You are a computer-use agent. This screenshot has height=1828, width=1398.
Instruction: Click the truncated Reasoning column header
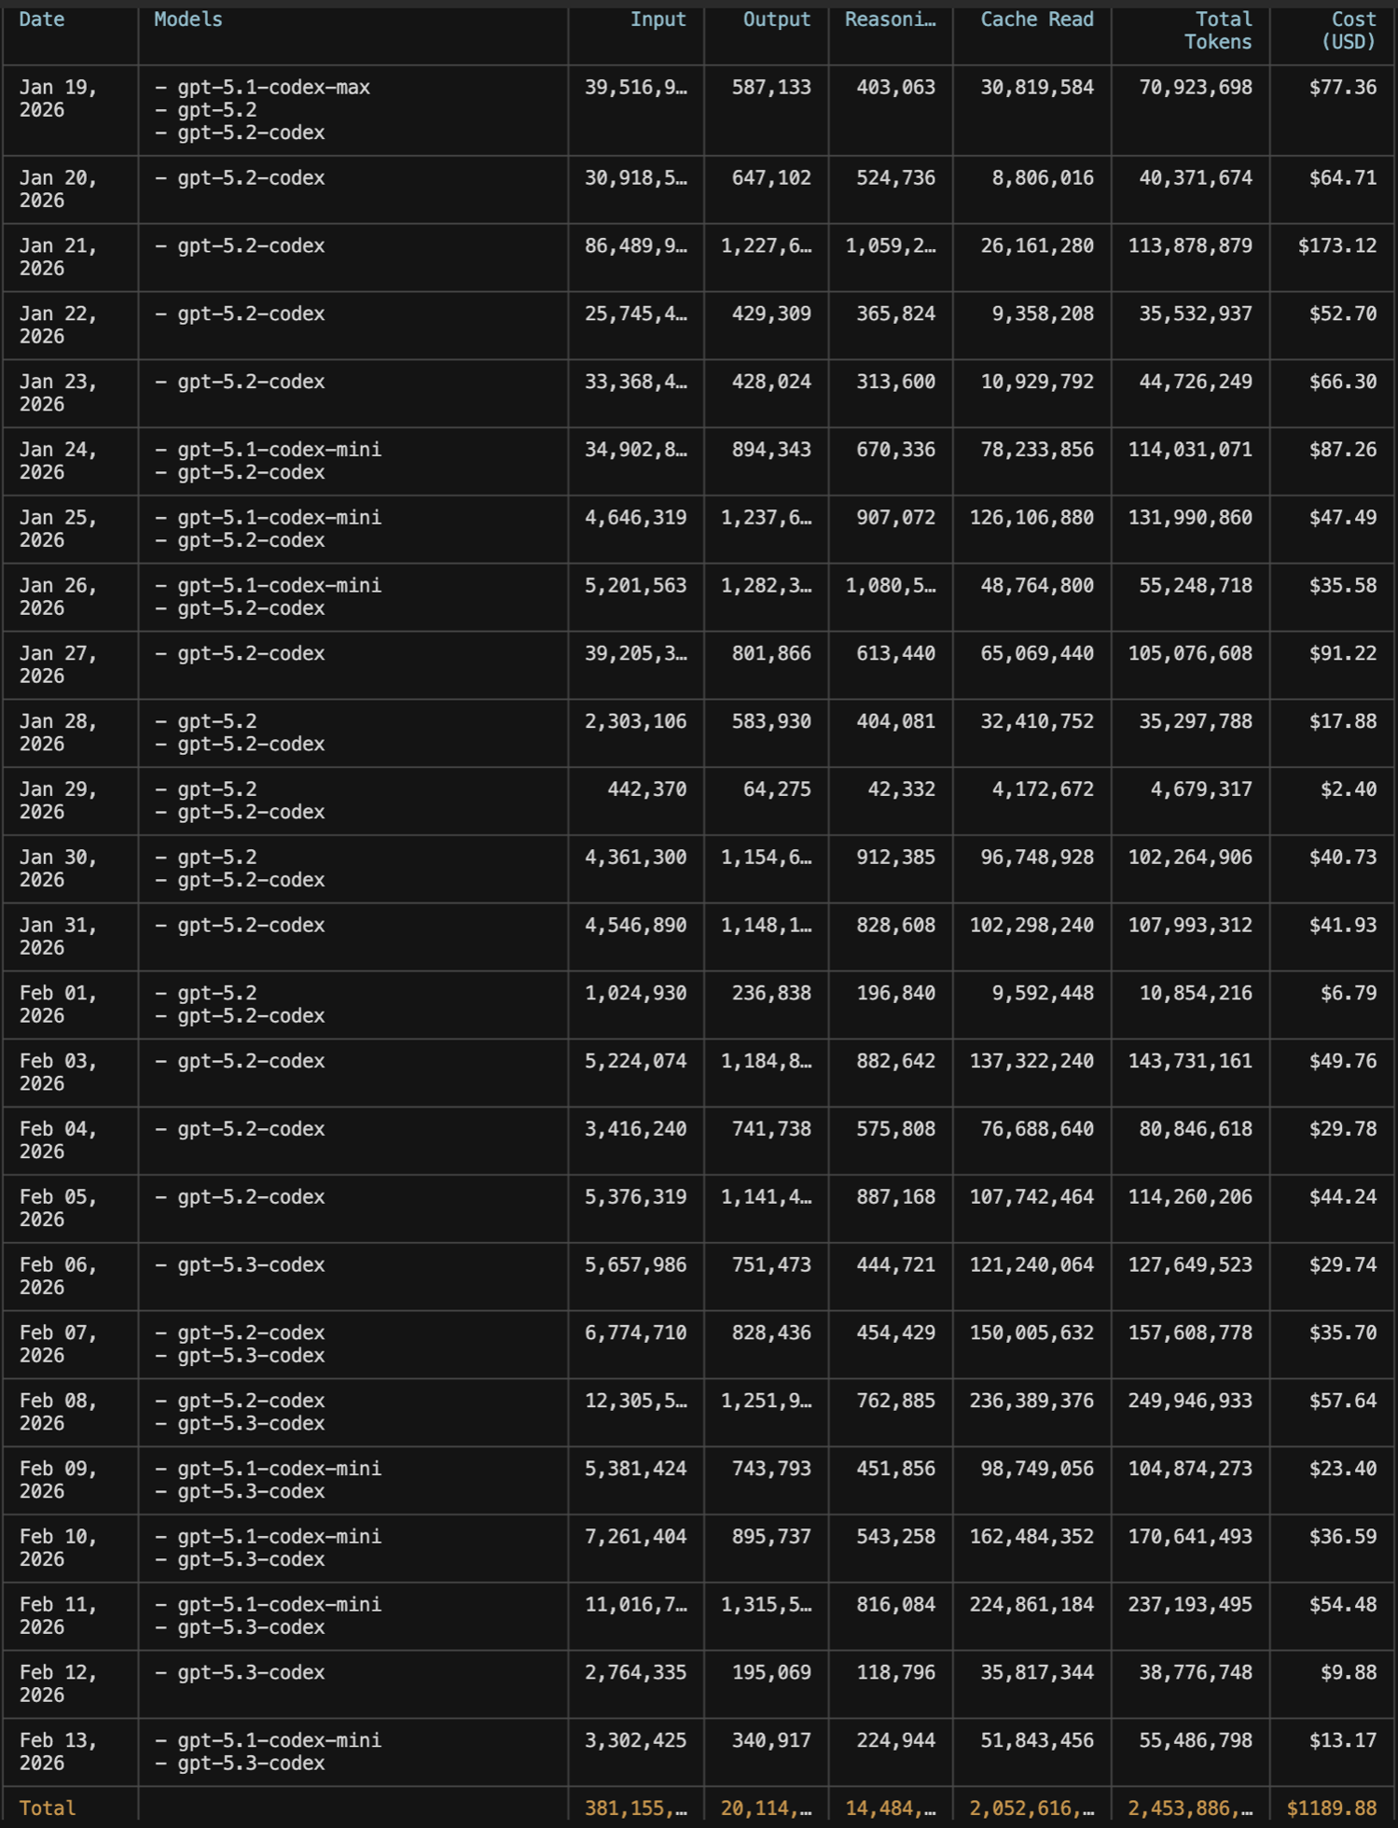point(890,20)
